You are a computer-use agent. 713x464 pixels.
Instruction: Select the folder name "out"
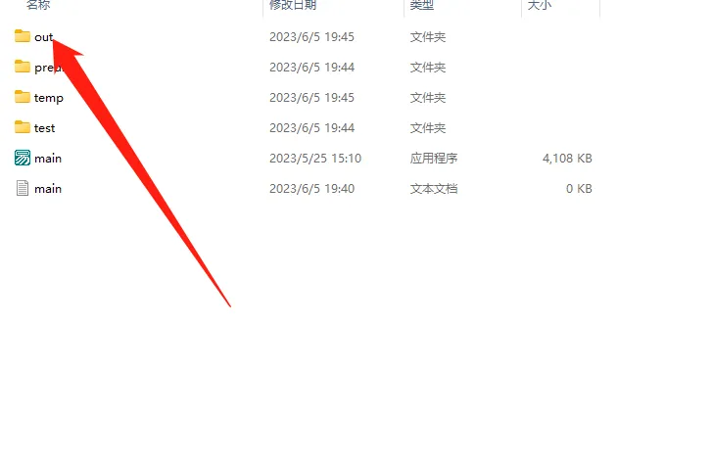tap(44, 37)
